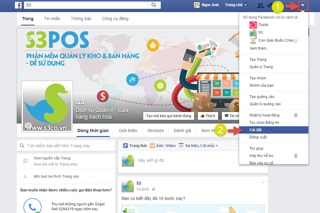Click S3 avatar in composer box

[128, 161]
